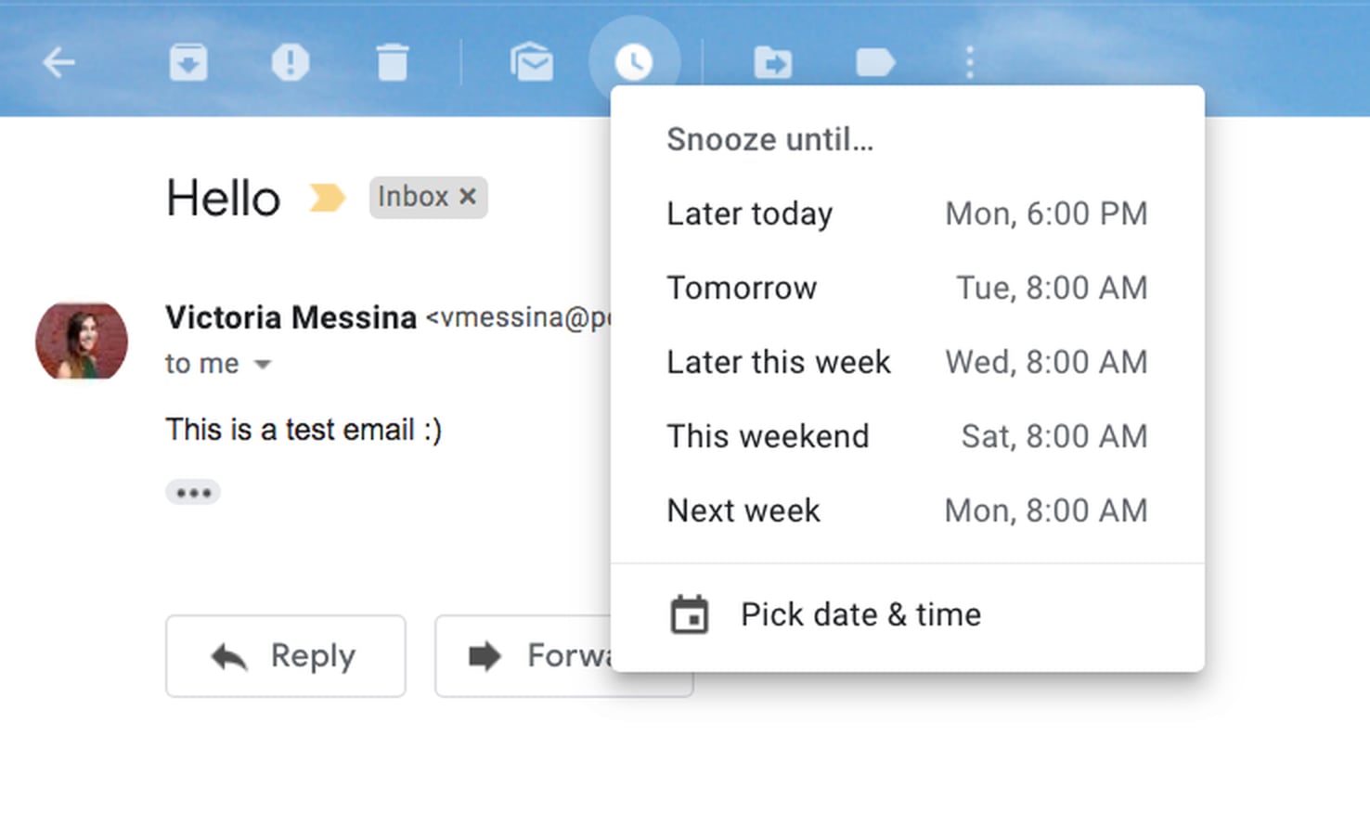Viewport: 1370px width, 826px height.
Task: Archive the Hello email
Action: tap(189, 62)
